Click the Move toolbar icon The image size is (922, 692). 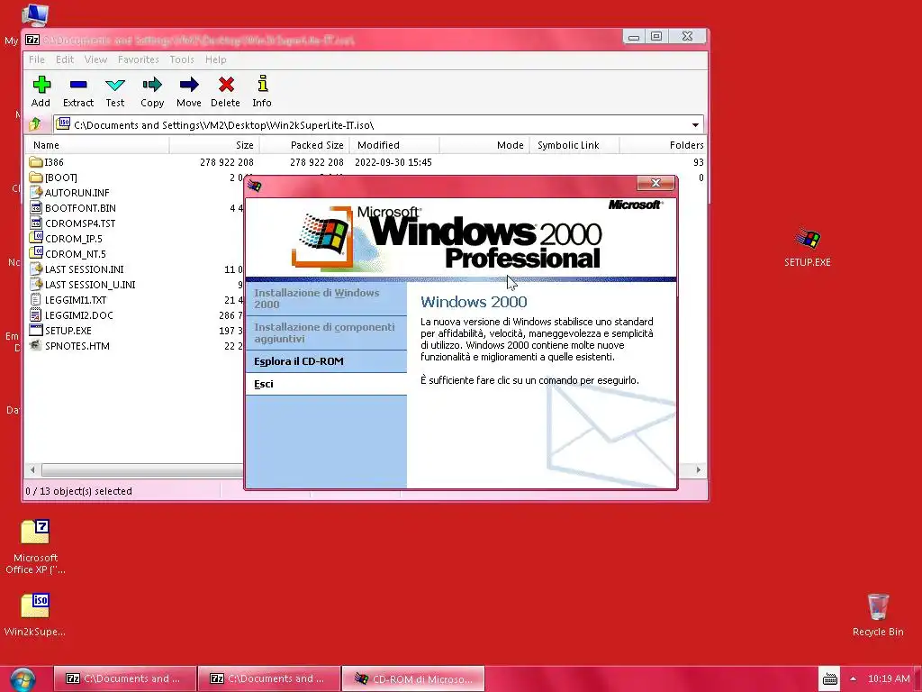pos(189,85)
